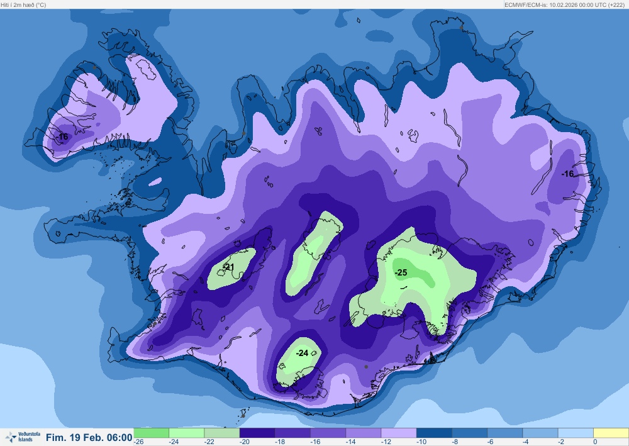Screen dimensions: 629x446
Task: Pick the light green swatch between -24 and -22
Action: pyautogui.click(x=187, y=433)
